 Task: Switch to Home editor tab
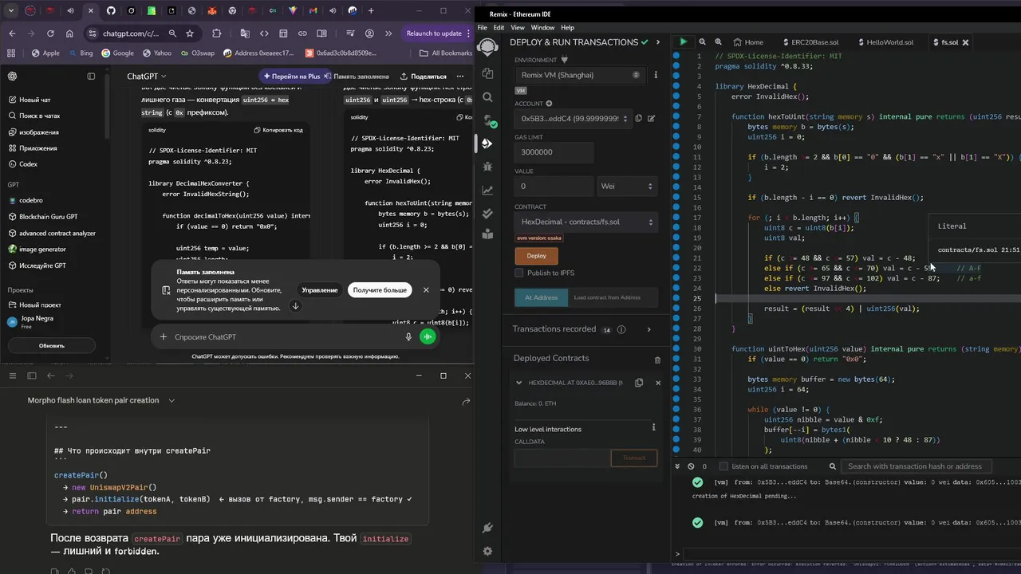click(x=748, y=42)
